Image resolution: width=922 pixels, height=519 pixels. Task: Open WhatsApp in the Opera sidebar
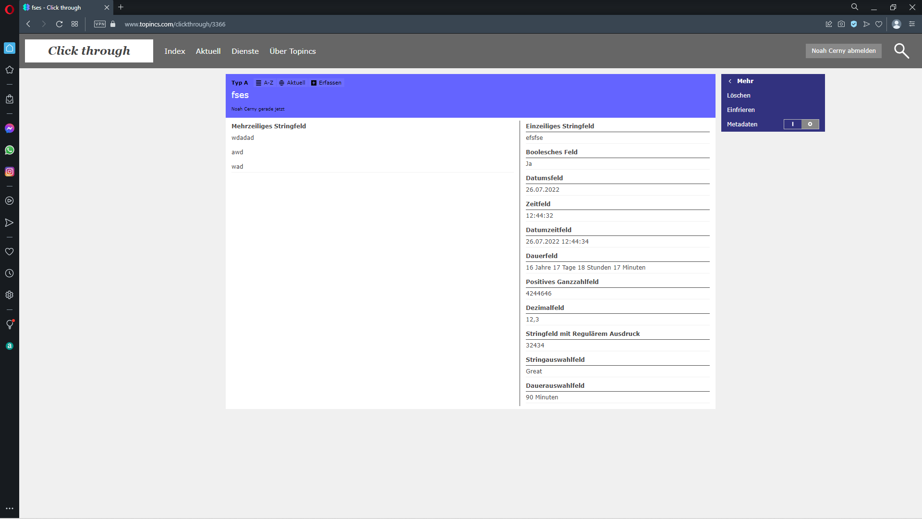[x=10, y=150]
